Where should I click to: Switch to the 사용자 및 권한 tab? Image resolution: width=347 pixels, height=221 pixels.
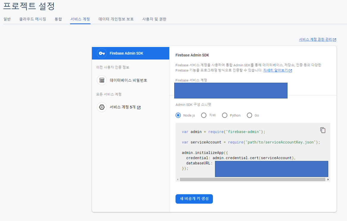[x=154, y=19]
